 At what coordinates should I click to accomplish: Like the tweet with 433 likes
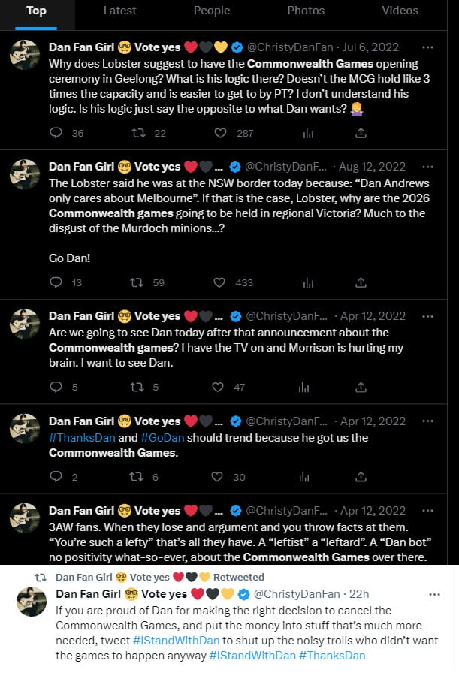(x=220, y=282)
